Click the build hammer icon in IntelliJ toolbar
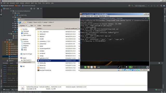Screen dimensions: 166x93 pyautogui.click(x=132, y=6)
